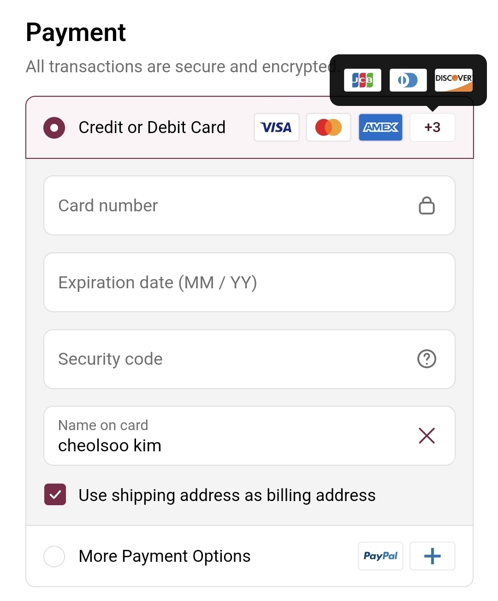Click the Diners Club card icon
Viewport: 498px width, 601px height.
point(408,80)
